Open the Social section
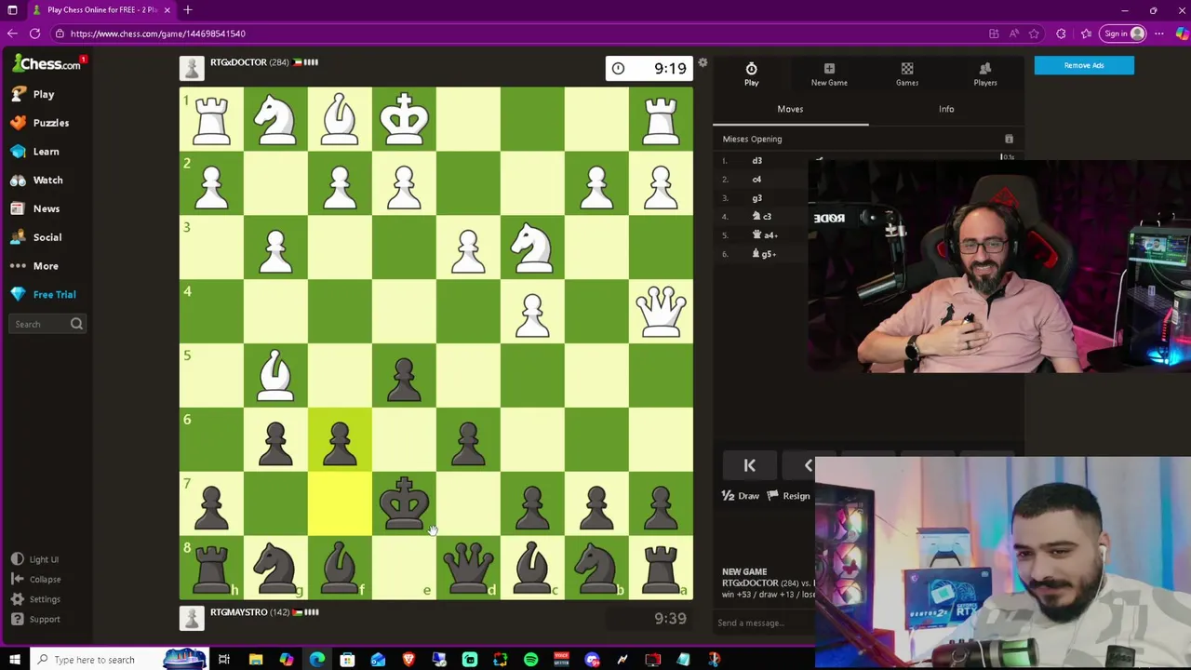The width and height of the screenshot is (1191, 670). coord(36,237)
